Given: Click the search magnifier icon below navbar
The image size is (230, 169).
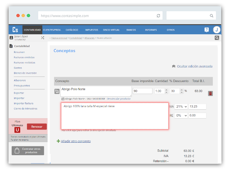Looking at the screenshot, I should (x=217, y=38).
